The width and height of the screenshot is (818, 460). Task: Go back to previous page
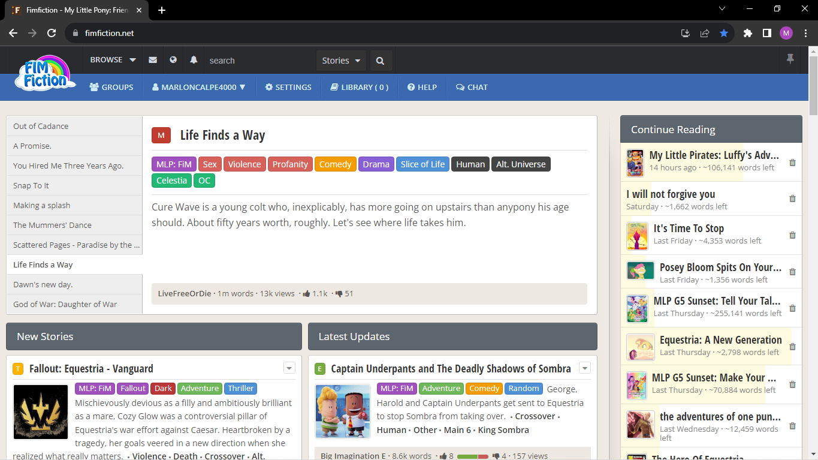pos(13,33)
